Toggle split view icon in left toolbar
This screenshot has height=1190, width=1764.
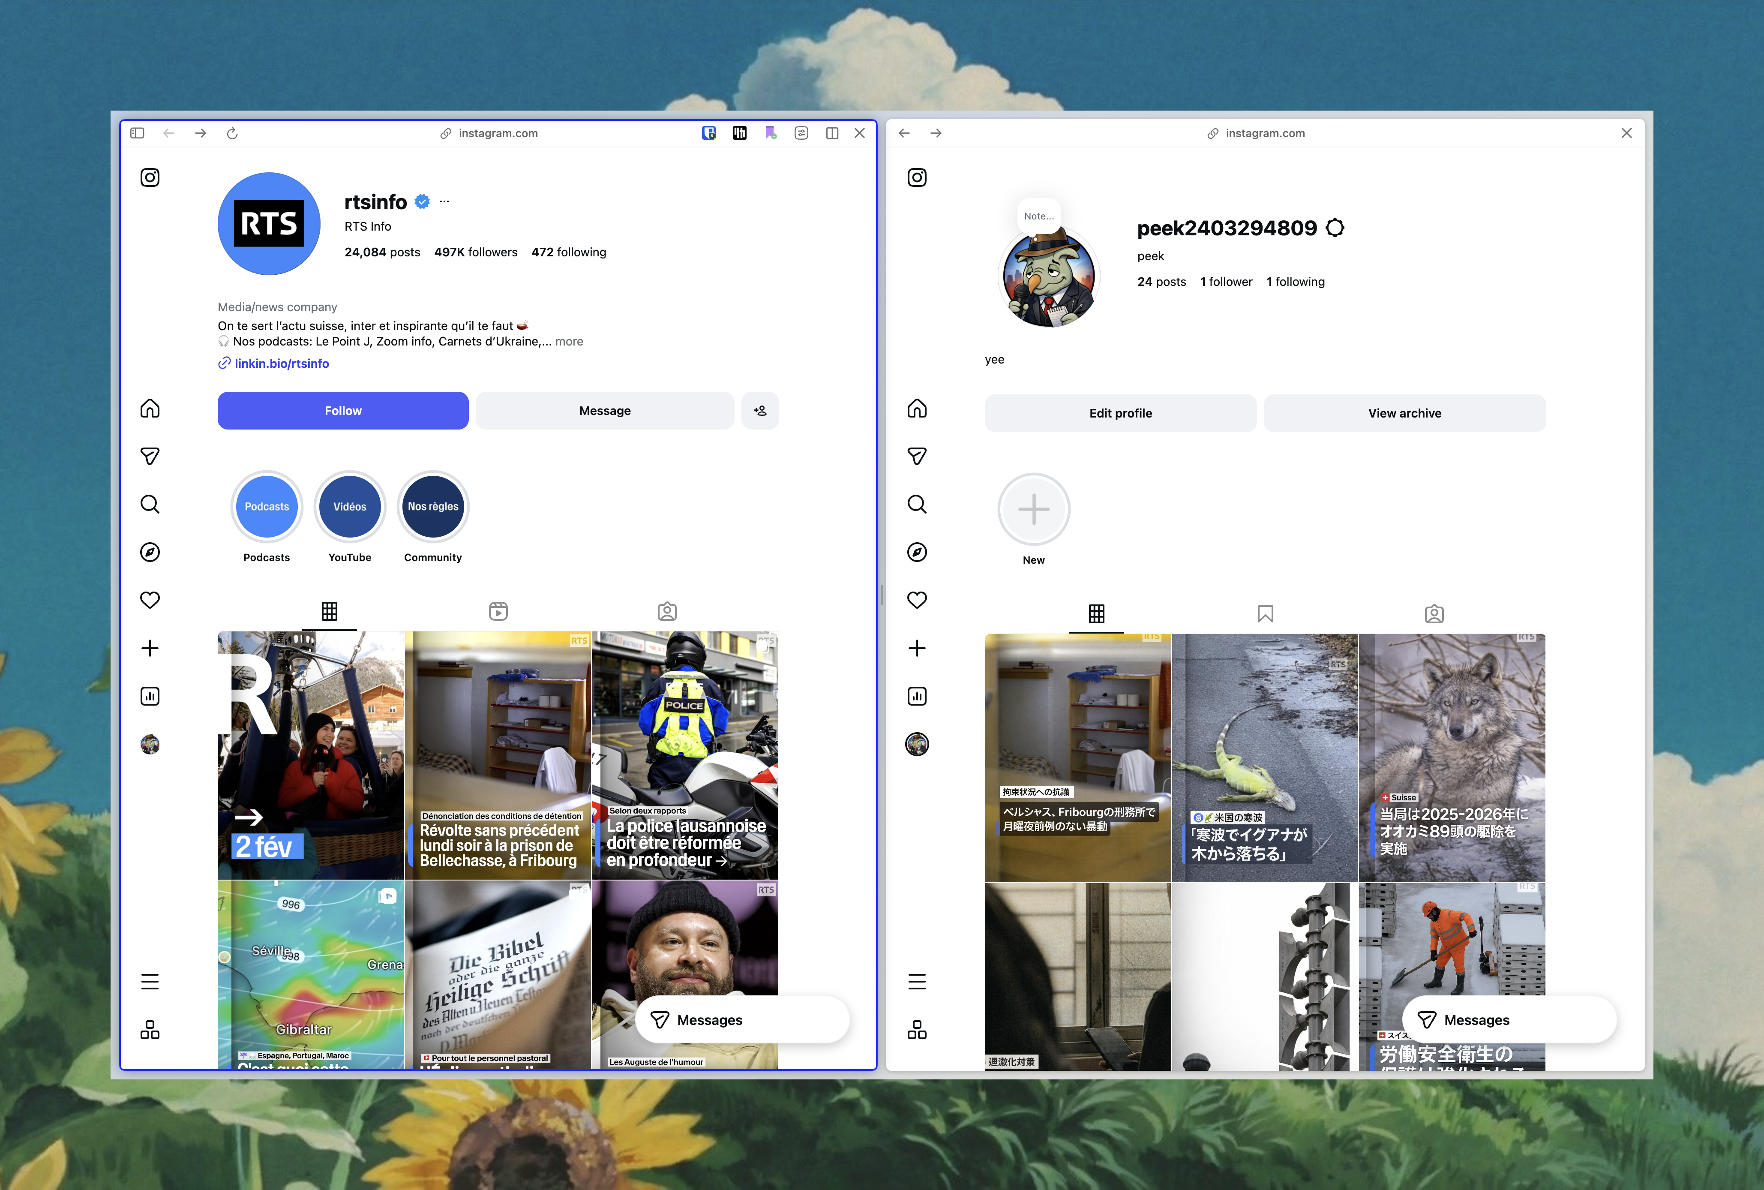[831, 134]
